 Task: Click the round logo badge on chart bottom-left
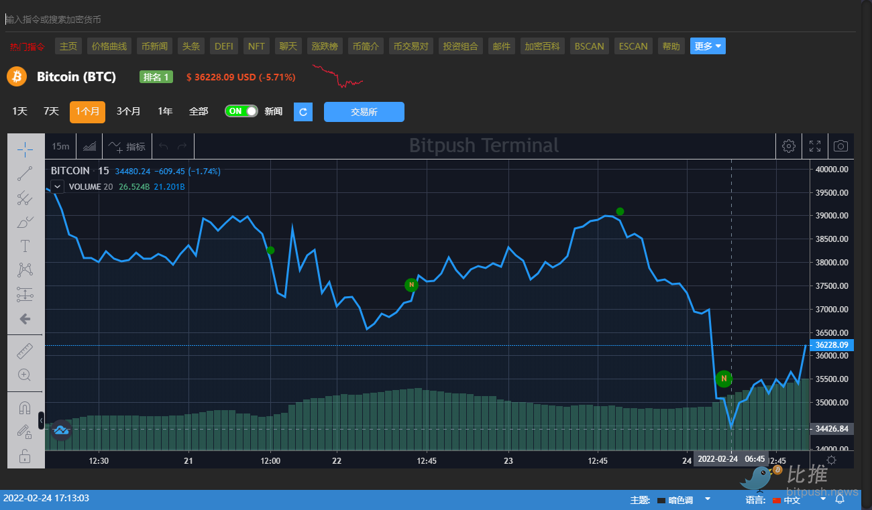(x=61, y=430)
